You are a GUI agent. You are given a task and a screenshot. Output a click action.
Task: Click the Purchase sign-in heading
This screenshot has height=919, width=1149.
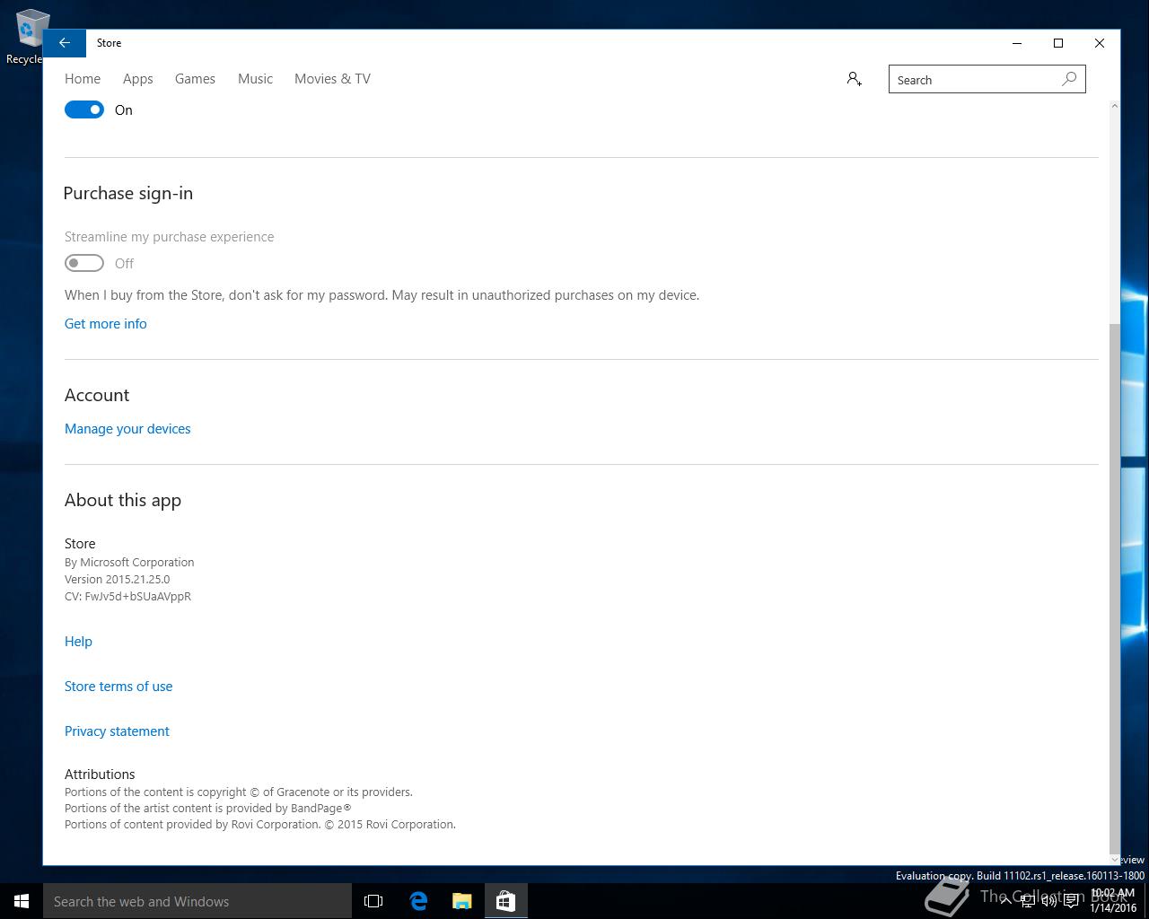coord(128,194)
